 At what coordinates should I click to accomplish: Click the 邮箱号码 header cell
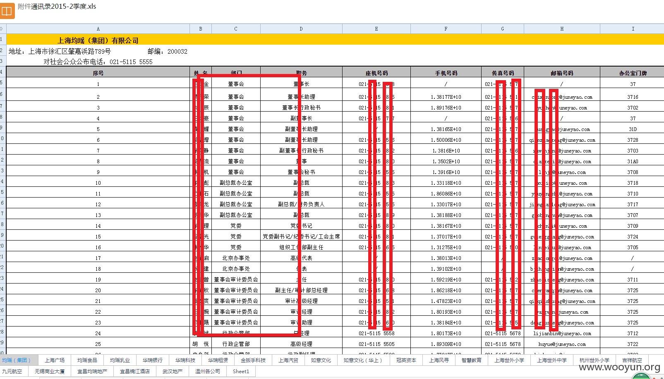562,73
